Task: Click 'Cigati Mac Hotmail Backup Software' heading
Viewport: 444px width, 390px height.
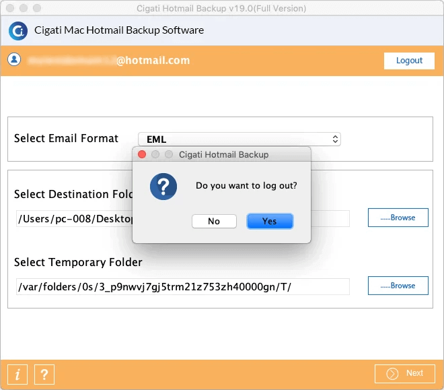Action: (x=119, y=30)
